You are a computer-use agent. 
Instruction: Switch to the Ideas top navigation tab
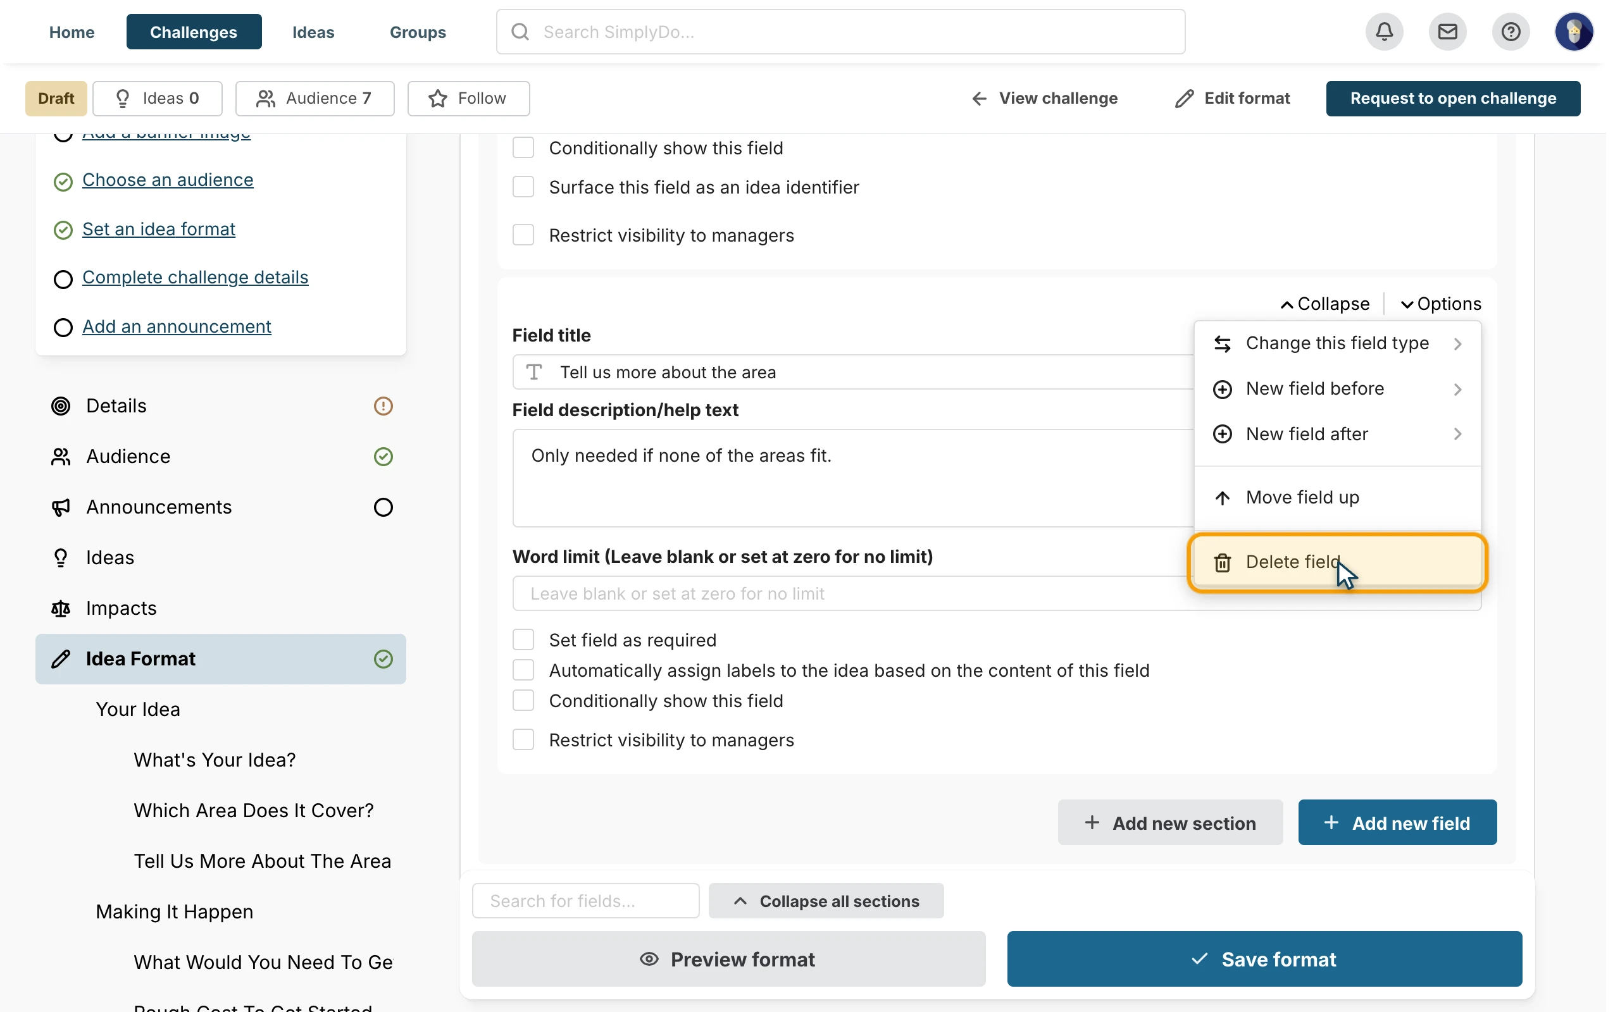pyautogui.click(x=313, y=32)
